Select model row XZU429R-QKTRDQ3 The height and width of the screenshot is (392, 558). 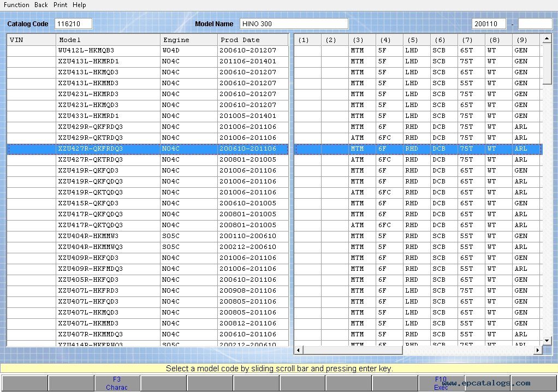[147, 138]
